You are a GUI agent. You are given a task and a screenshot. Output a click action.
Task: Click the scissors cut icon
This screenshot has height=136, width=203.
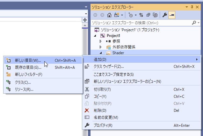(87, 89)
